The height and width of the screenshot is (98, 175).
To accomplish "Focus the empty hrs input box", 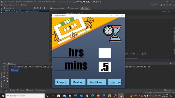I will tap(105, 53).
